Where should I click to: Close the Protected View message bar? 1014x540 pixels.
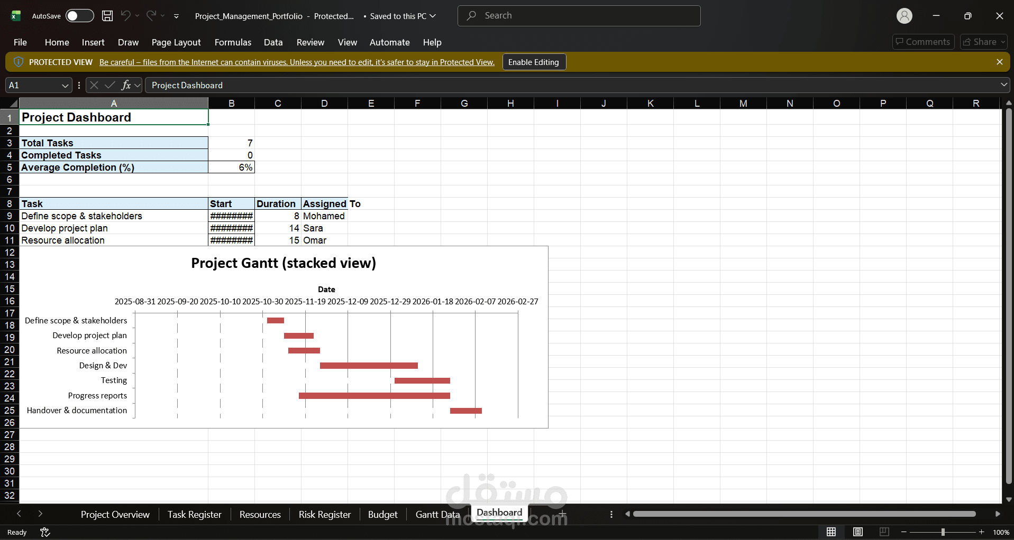(x=999, y=62)
